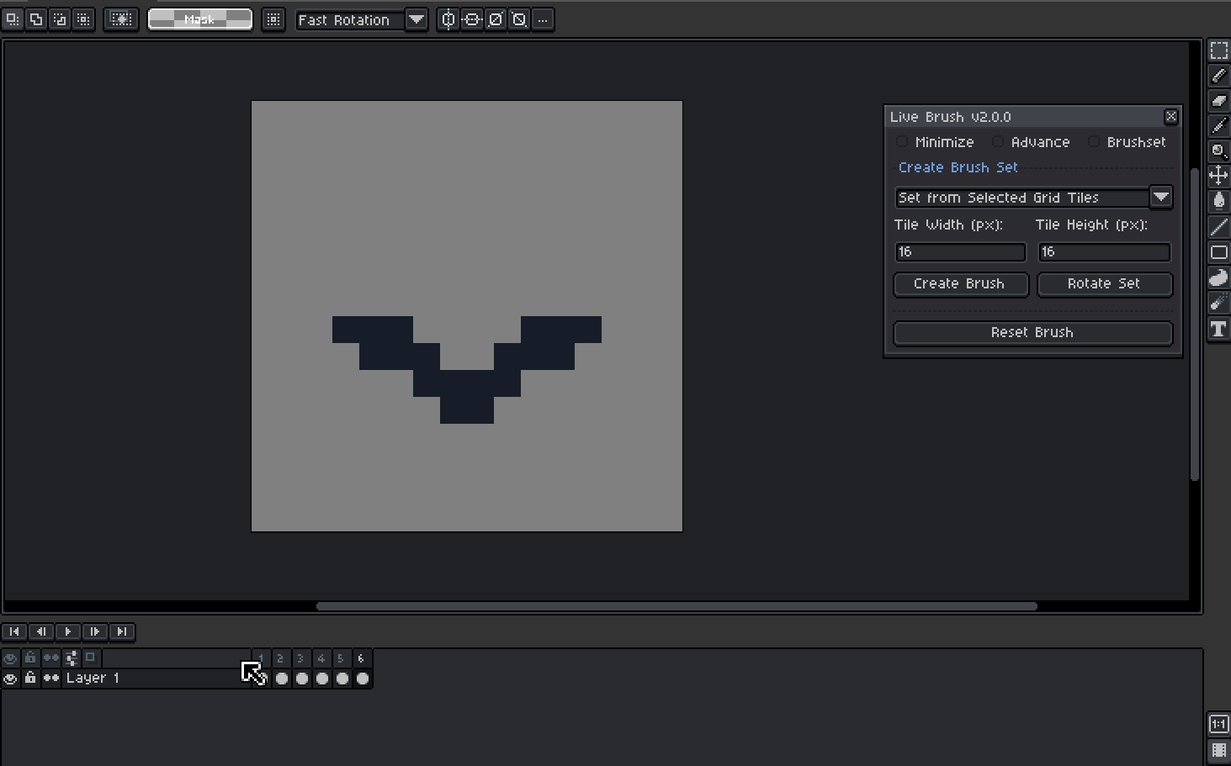
Task: Open the Set from Selected Grid Tiles dropdown
Action: pos(1161,197)
